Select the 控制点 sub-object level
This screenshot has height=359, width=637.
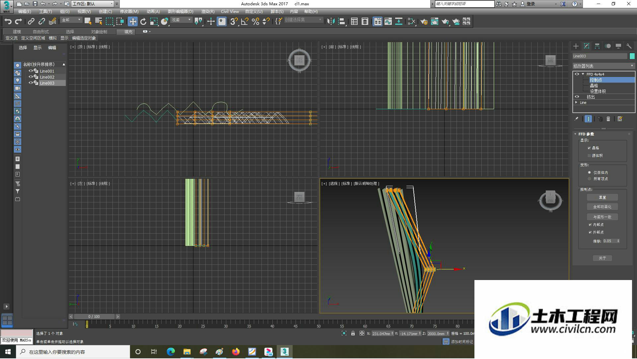coord(612,80)
